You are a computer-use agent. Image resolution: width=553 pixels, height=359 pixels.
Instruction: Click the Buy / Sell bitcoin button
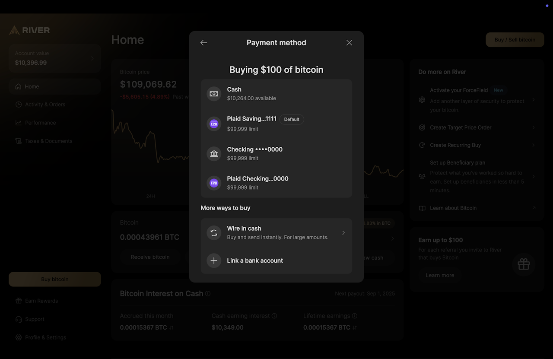tap(515, 40)
